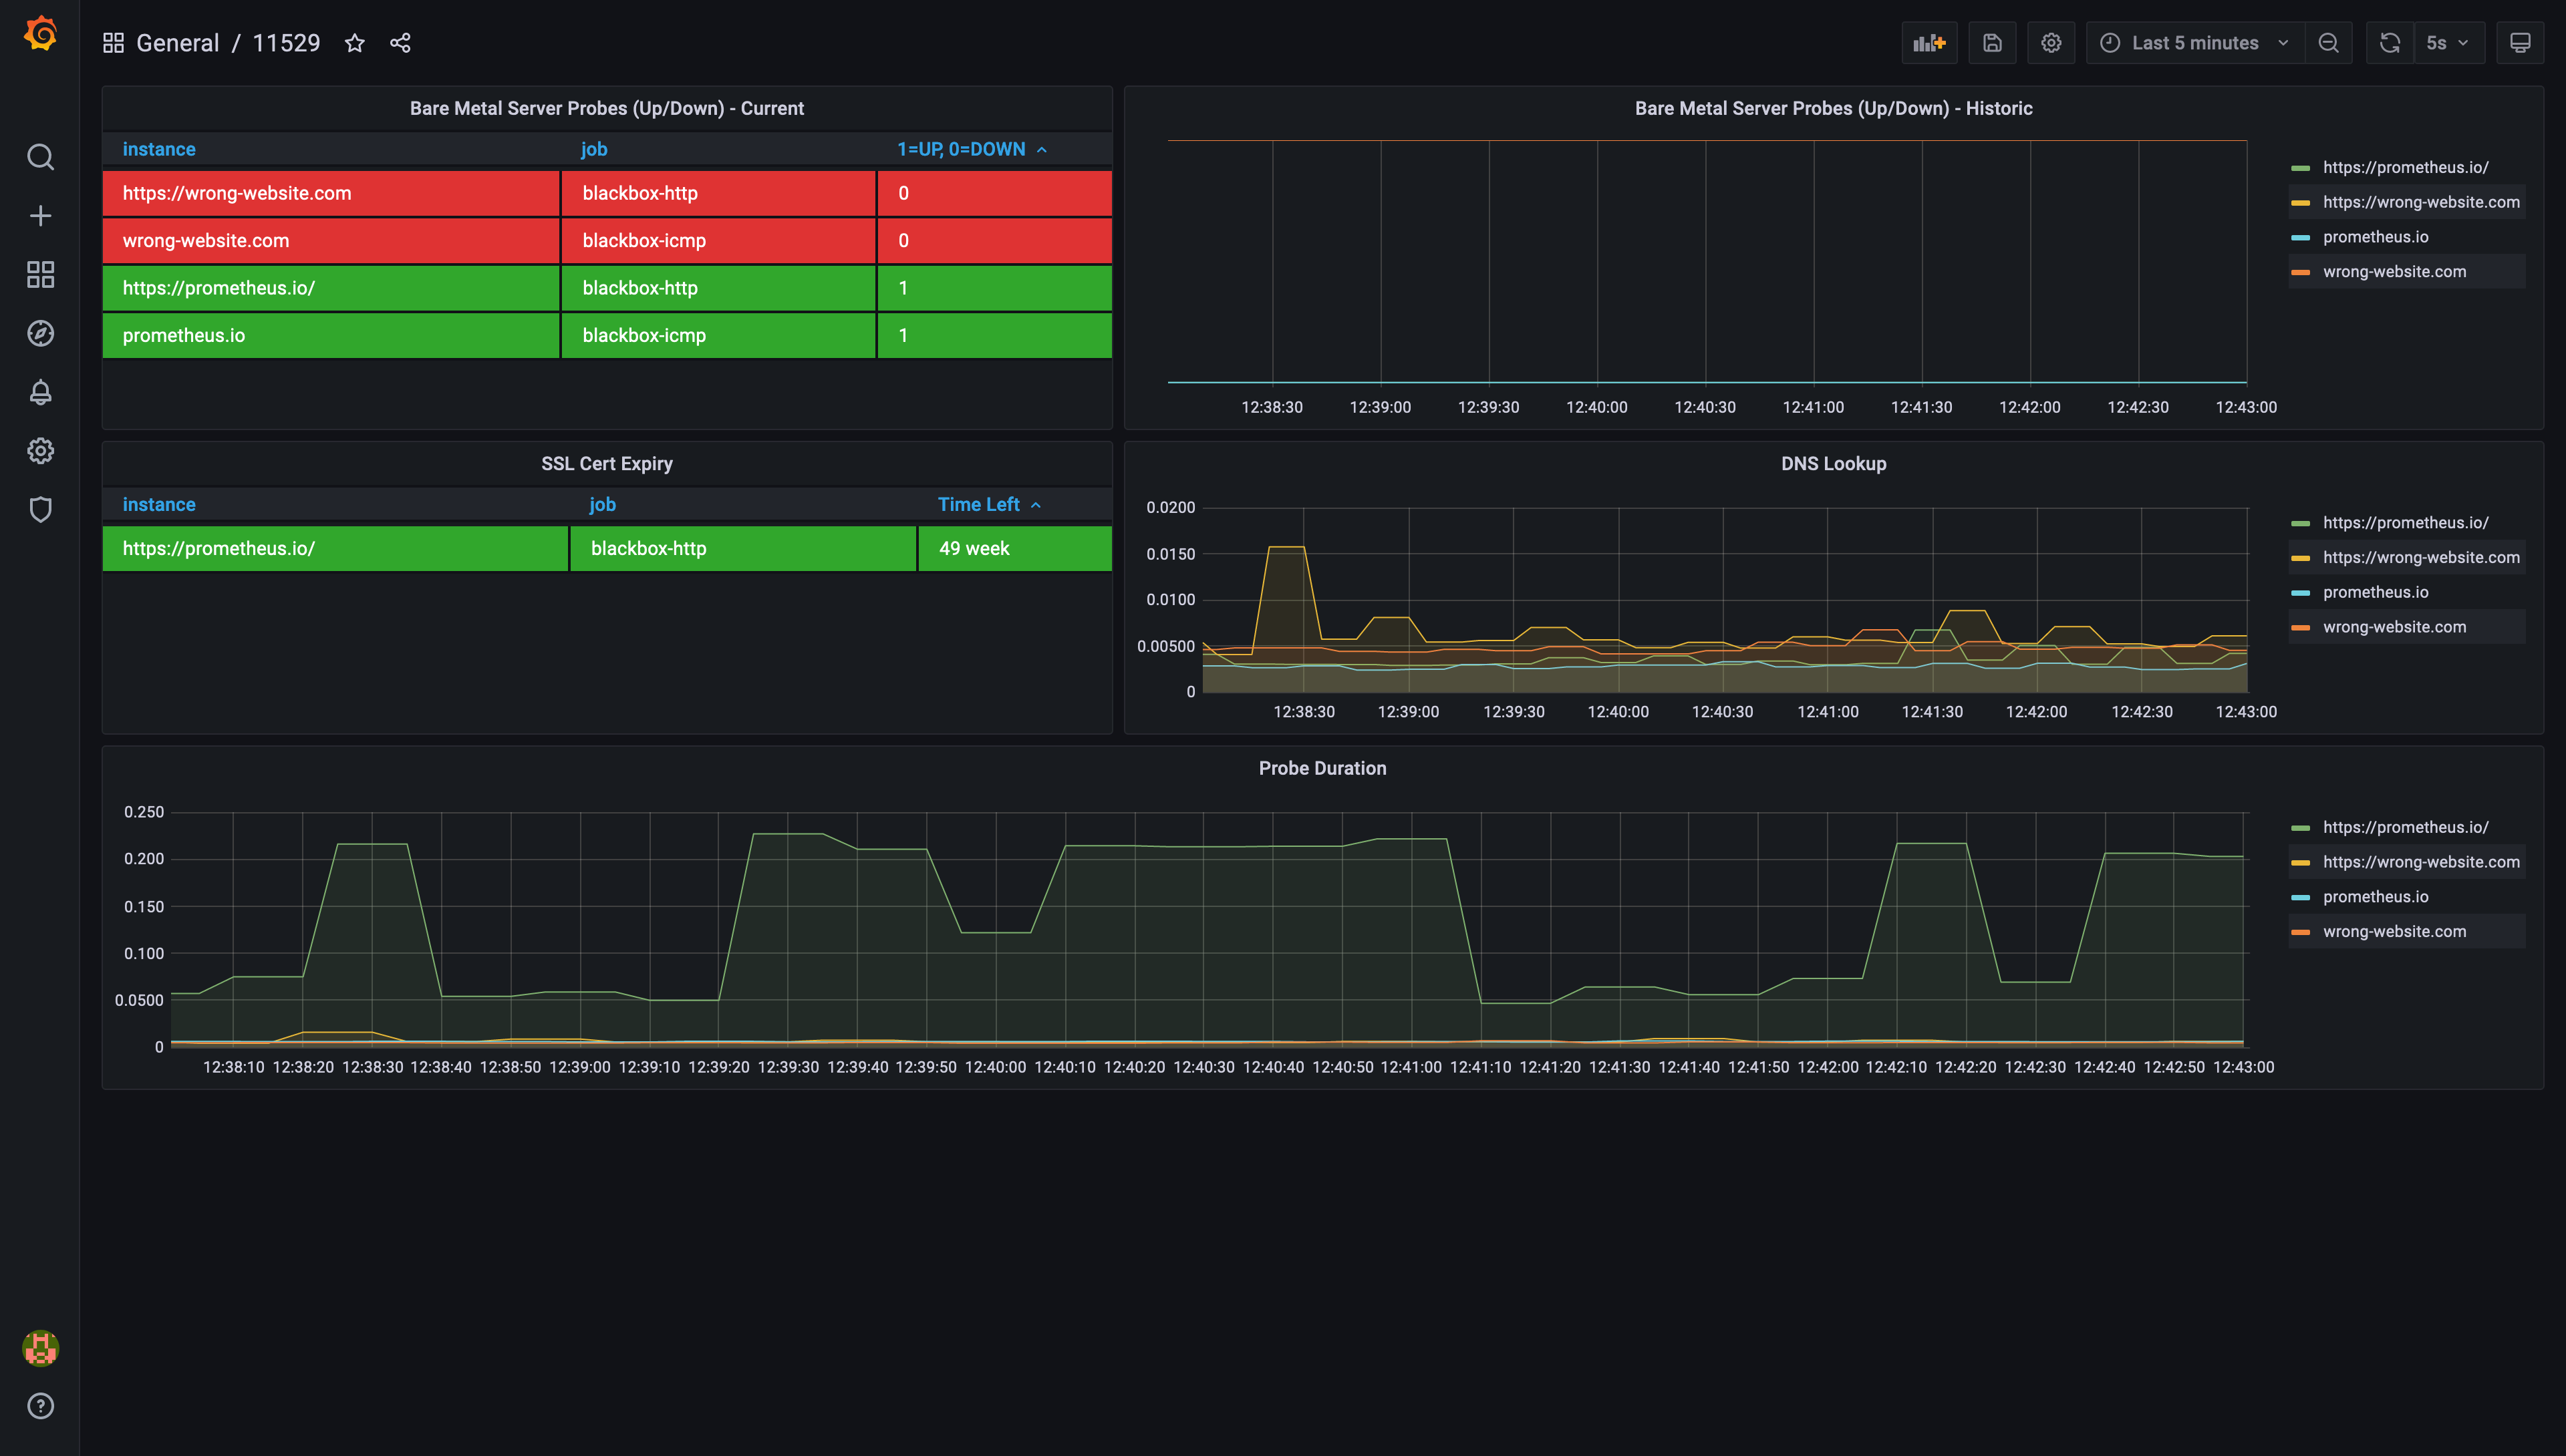Click the Create (plus) icon in sidebar

tap(40, 215)
